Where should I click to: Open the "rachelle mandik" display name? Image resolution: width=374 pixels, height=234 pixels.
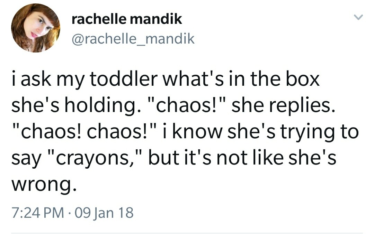[126, 19]
